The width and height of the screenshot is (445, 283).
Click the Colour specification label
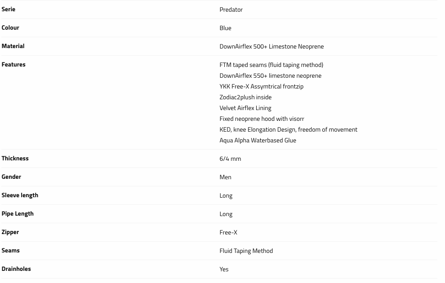[10, 27]
